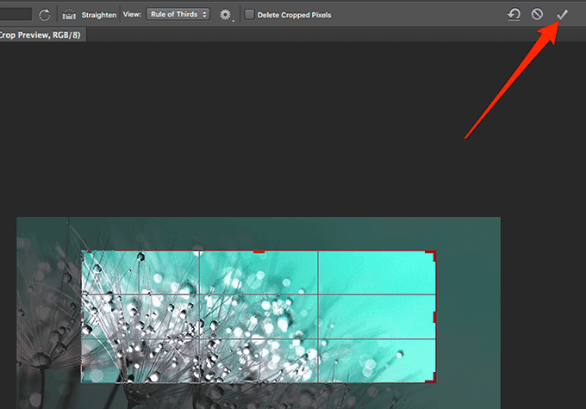The image size is (586, 409).
Task: Click the top-center crop edge handle
Action: coord(259,251)
